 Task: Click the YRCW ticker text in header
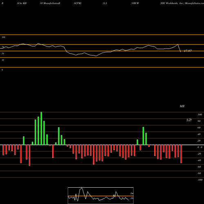(135, 3)
